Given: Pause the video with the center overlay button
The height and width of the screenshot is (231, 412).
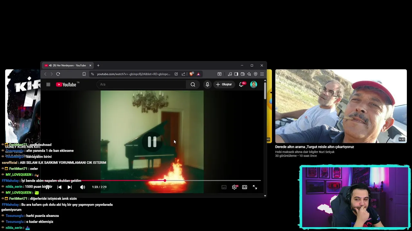Looking at the screenshot, I should tap(152, 142).
